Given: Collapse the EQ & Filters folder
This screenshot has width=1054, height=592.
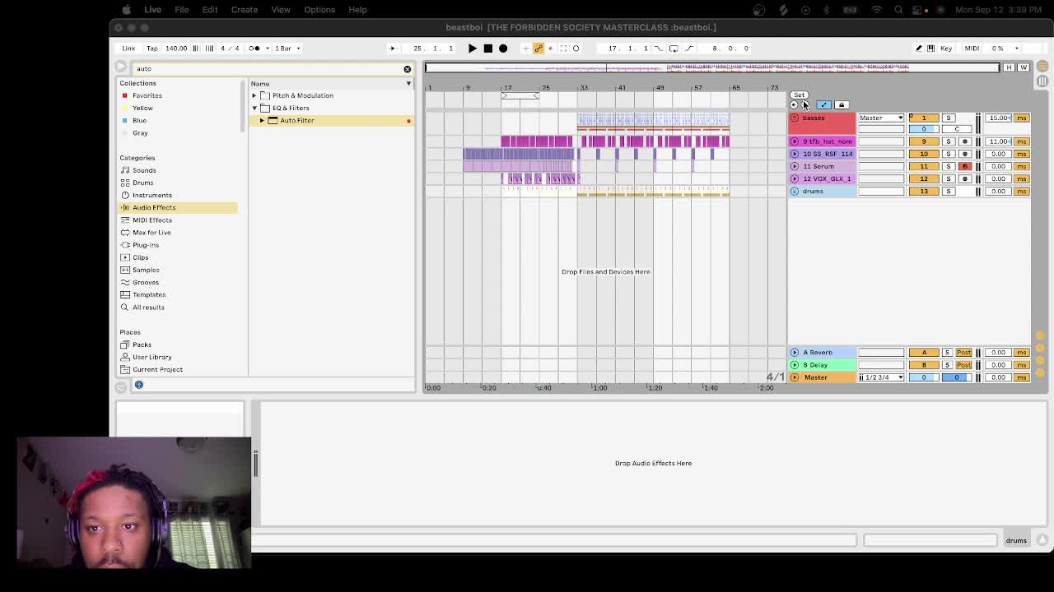Looking at the screenshot, I should point(254,108).
